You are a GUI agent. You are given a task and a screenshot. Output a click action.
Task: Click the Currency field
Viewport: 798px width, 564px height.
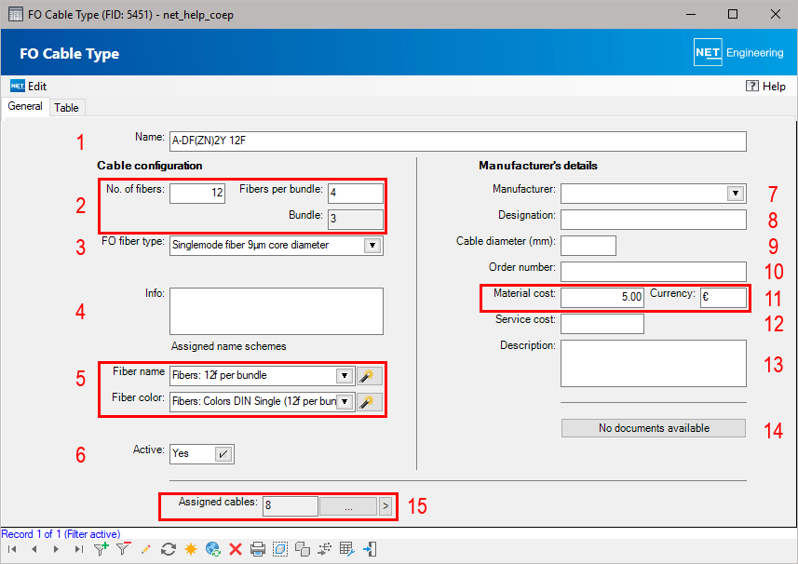pos(724,298)
